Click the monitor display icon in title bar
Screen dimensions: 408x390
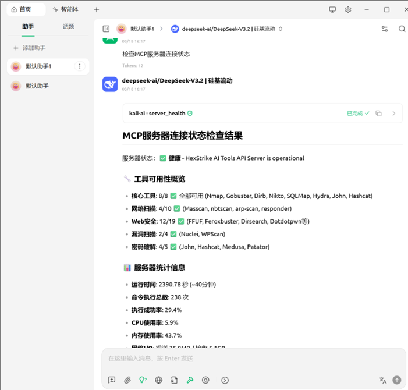[x=332, y=10]
